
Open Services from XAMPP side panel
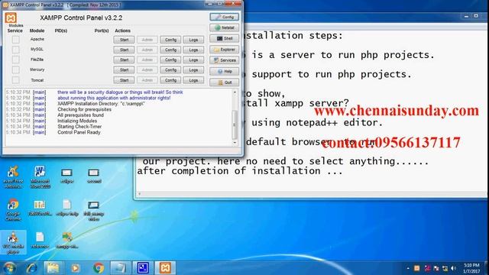coord(224,60)
